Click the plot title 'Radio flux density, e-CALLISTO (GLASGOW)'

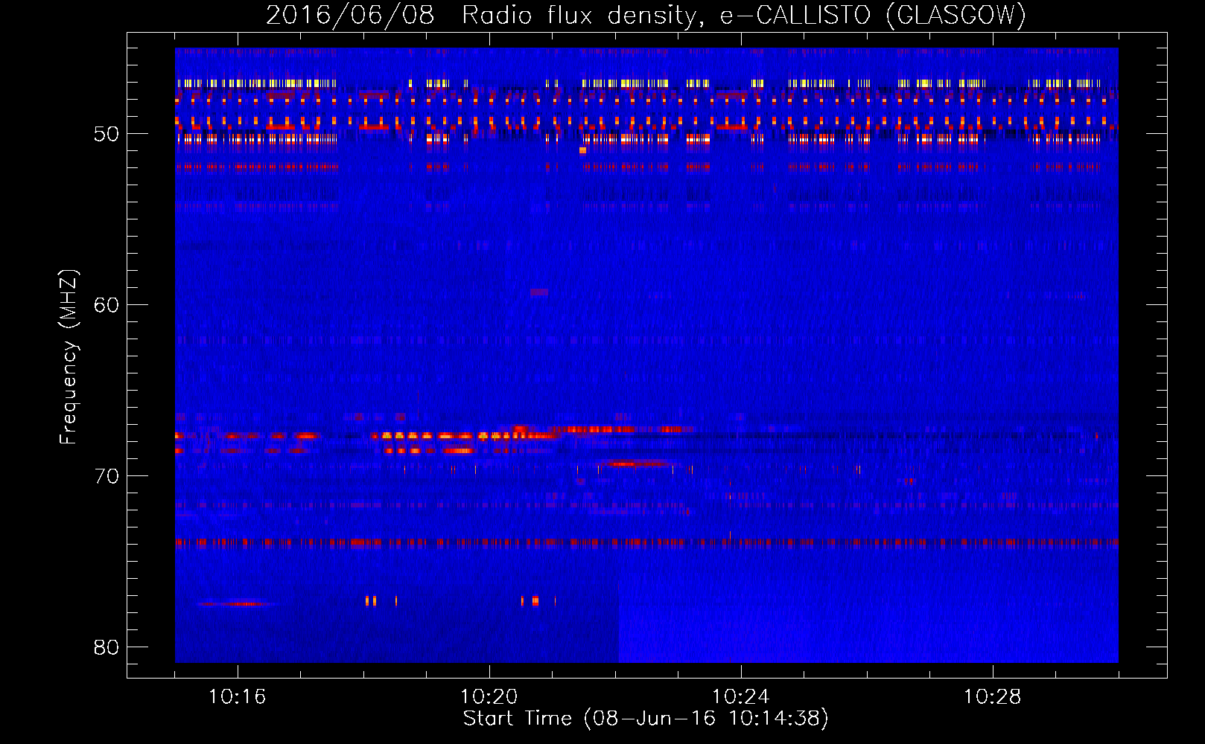[x=744, y=16]
